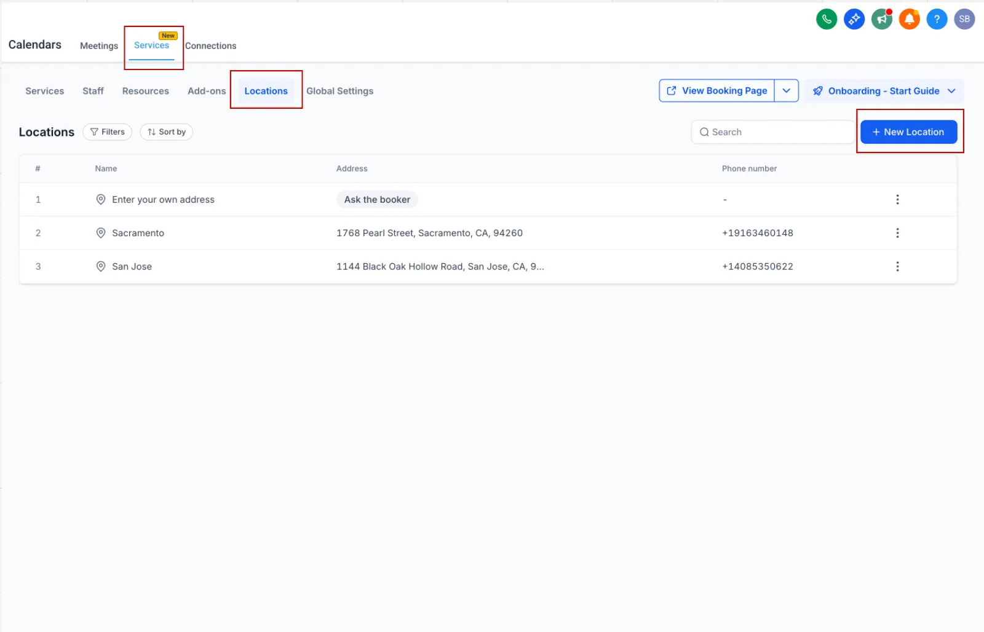Image resolution: width=984 pixels, height=632 pixels.
Task: Open the phone dialer icon
Action: point(826,18)
